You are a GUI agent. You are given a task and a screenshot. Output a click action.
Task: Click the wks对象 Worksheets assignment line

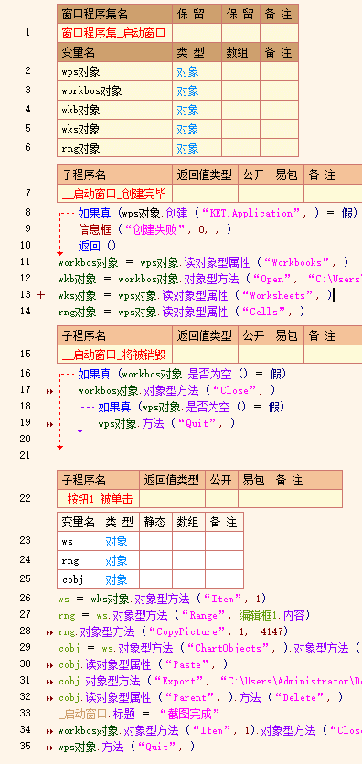tap(196, 295)
